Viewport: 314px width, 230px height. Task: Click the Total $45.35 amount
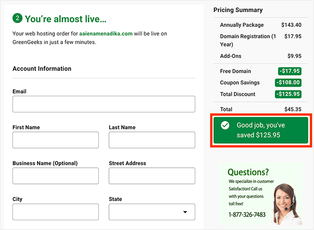293,109
